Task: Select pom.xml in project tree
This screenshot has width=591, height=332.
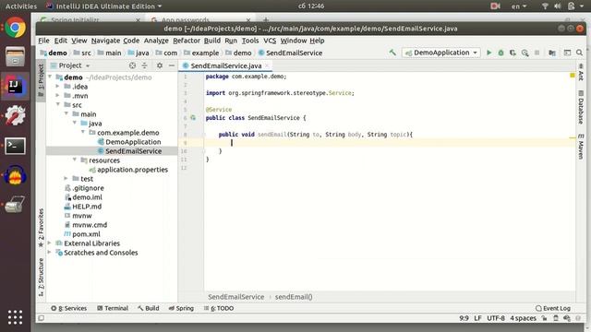Action: pyautogui.click(x=86, y=234)
